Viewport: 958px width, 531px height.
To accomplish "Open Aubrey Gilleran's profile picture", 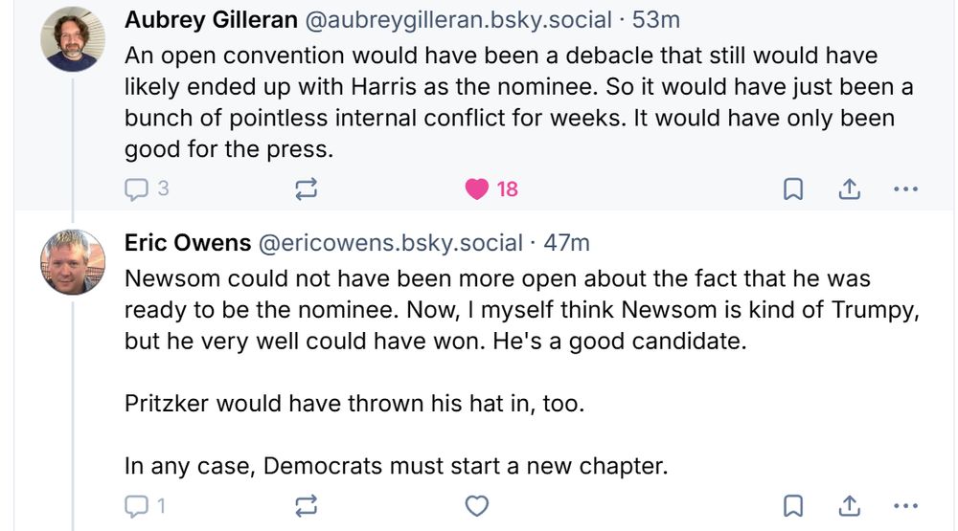I will pos(73,39).
